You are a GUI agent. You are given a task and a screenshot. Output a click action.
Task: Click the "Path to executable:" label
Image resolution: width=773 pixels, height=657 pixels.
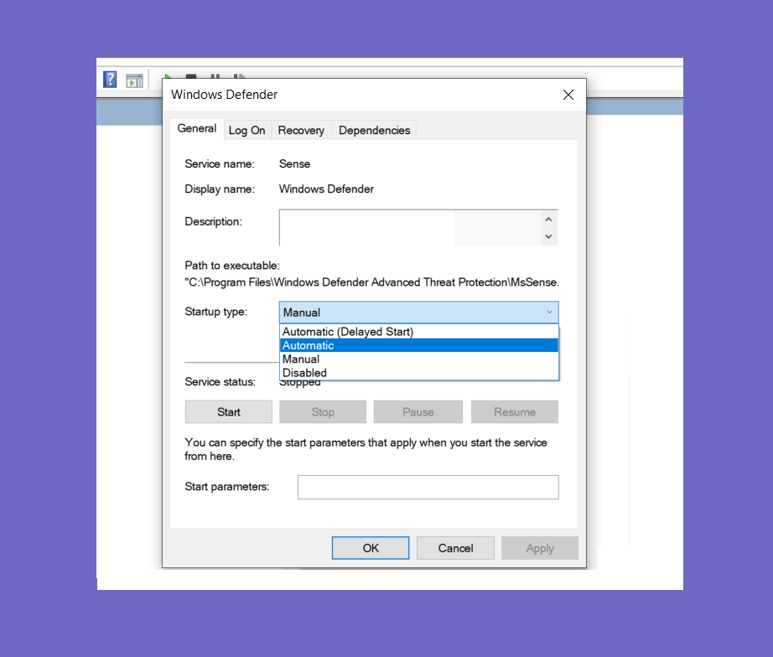[x=232, y=266]
